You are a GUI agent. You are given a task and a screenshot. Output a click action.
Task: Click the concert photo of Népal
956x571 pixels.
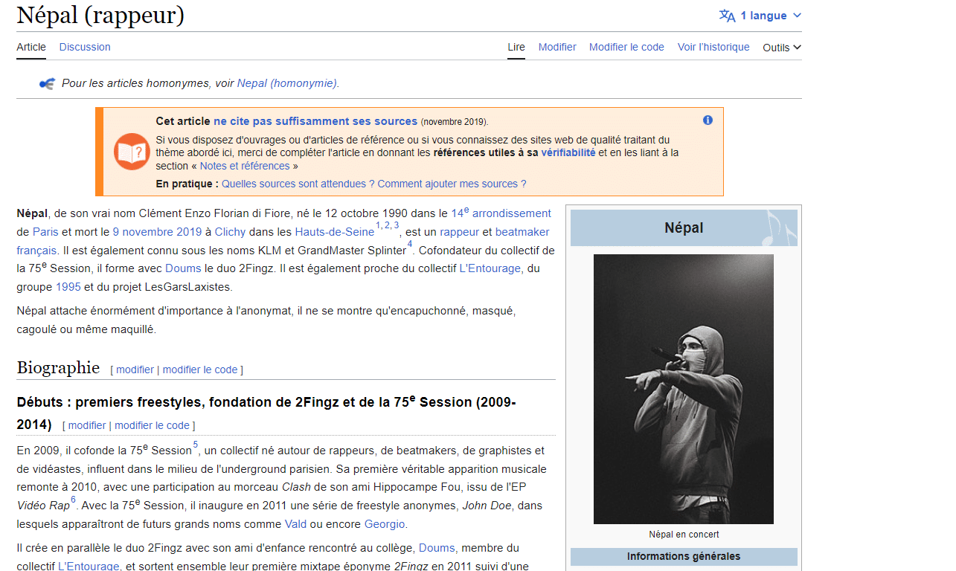point(683,388)
